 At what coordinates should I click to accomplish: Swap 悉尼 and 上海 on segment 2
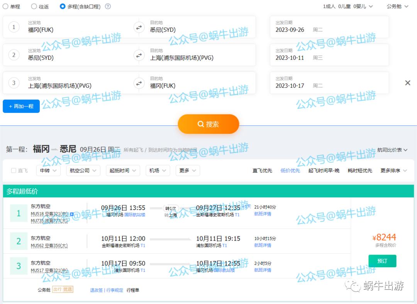click(x=139, y=55)
